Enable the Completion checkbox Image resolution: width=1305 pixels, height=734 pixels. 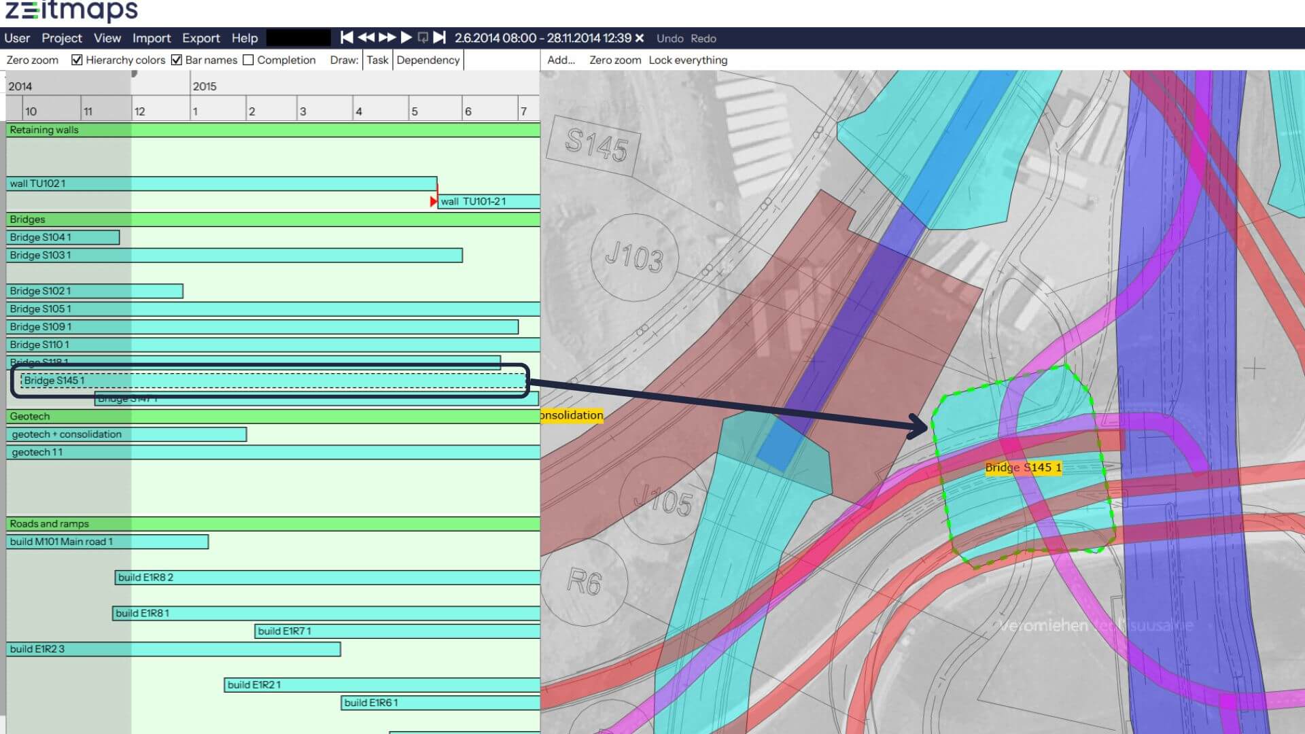(248, 60)
